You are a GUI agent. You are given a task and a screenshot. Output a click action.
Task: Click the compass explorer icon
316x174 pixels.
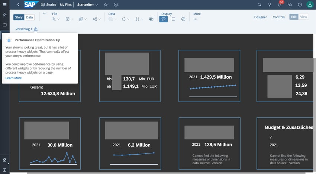point(183,19)
